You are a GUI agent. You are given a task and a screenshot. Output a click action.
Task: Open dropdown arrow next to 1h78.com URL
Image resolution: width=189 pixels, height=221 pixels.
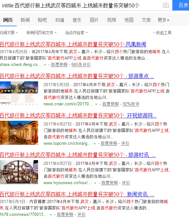51,215
